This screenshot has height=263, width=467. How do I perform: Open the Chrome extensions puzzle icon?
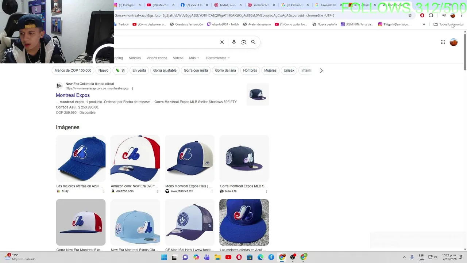(x=431, y=15)
